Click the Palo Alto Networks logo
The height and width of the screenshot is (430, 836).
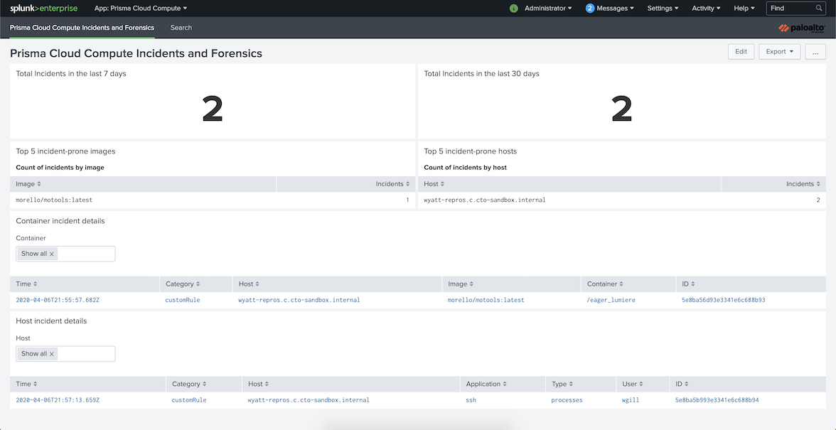click(x=802, y=28)
